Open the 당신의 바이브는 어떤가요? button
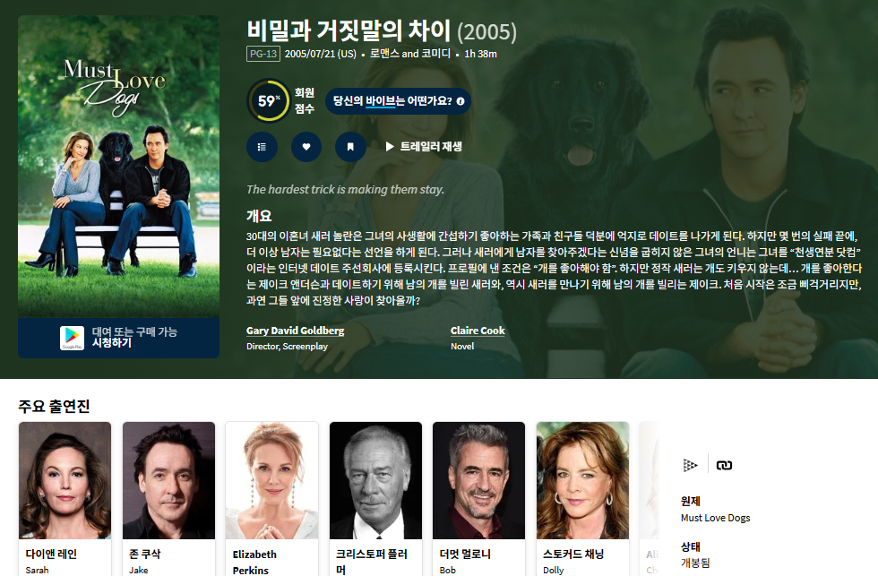Image resolution: width=878 pixels, height=576 pixels. [x=398, y=101]
